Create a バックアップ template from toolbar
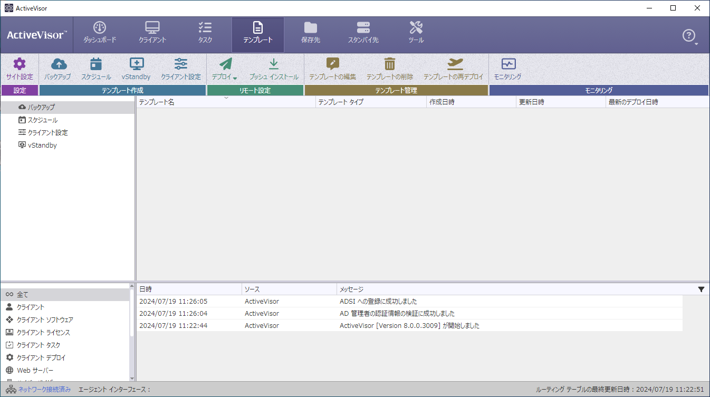 coord(58,69)
